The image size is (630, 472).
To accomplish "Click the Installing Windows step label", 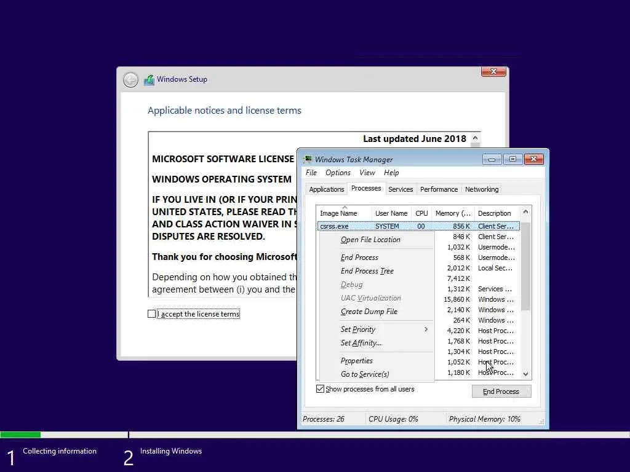I will [171, 451].
